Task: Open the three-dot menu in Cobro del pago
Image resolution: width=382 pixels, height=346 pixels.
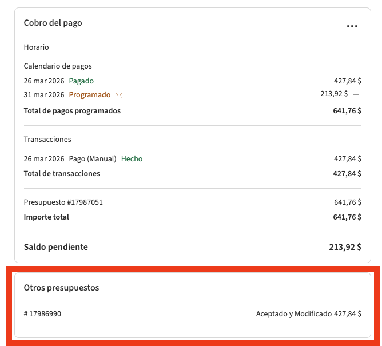Action: (352, 26)
